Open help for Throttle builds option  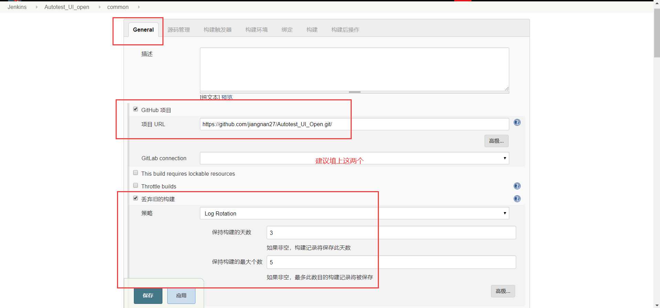click(517, 186)
